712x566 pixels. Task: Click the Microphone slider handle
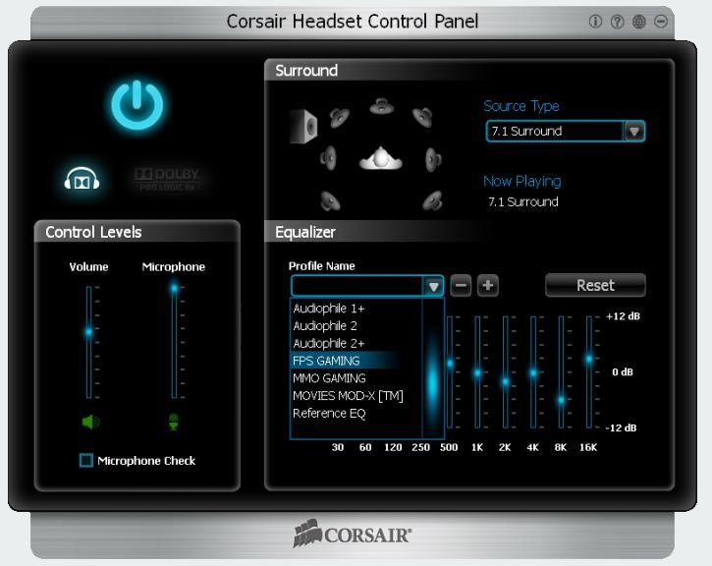[x=175, y=288]
